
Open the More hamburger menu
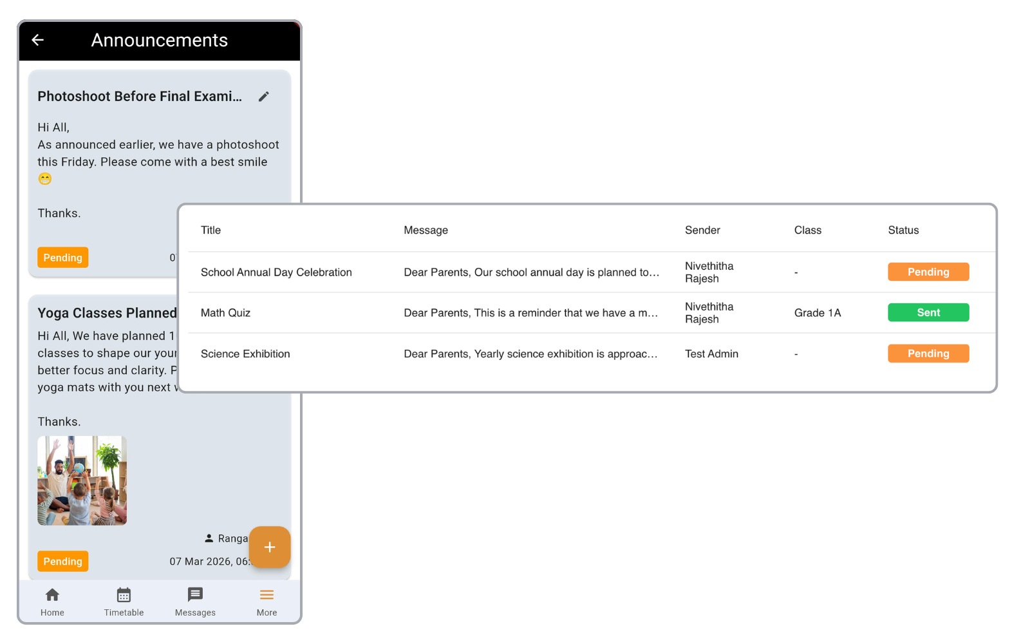coord(267,595)
